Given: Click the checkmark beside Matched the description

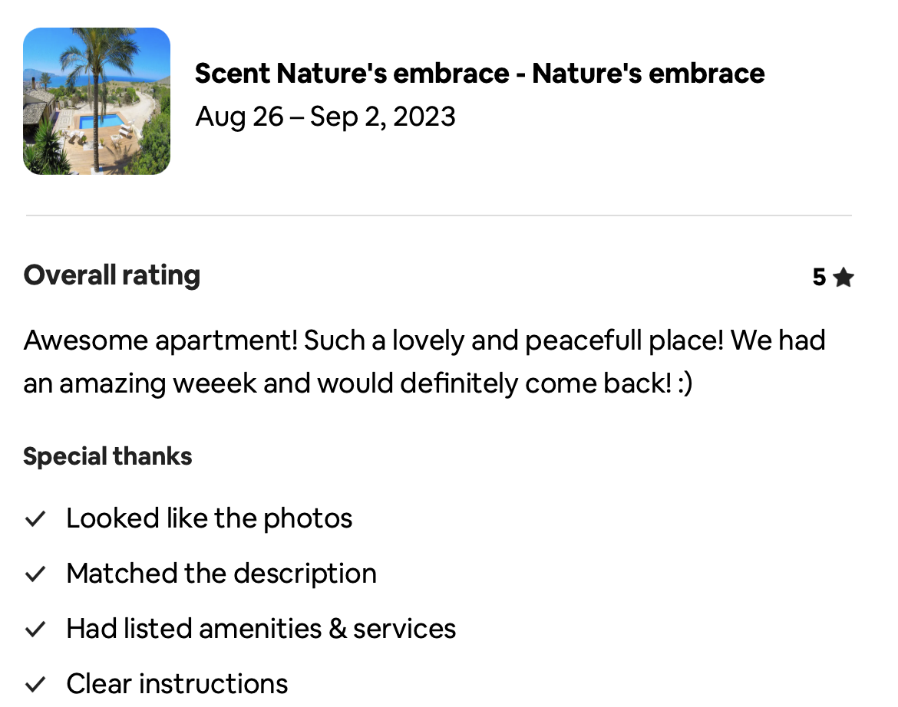Looking at the screenshot, I should pyautogui.click(x=35, y=574).
